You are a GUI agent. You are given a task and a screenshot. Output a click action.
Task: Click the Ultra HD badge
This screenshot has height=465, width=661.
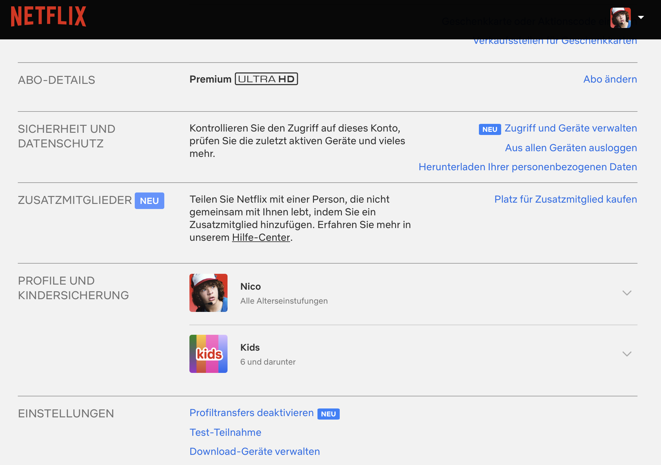point(266,79)
